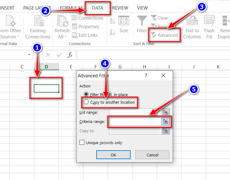This screenshot has width=230, height=180.
Task: Open Edit Links
Action: (x=85, y=35)
